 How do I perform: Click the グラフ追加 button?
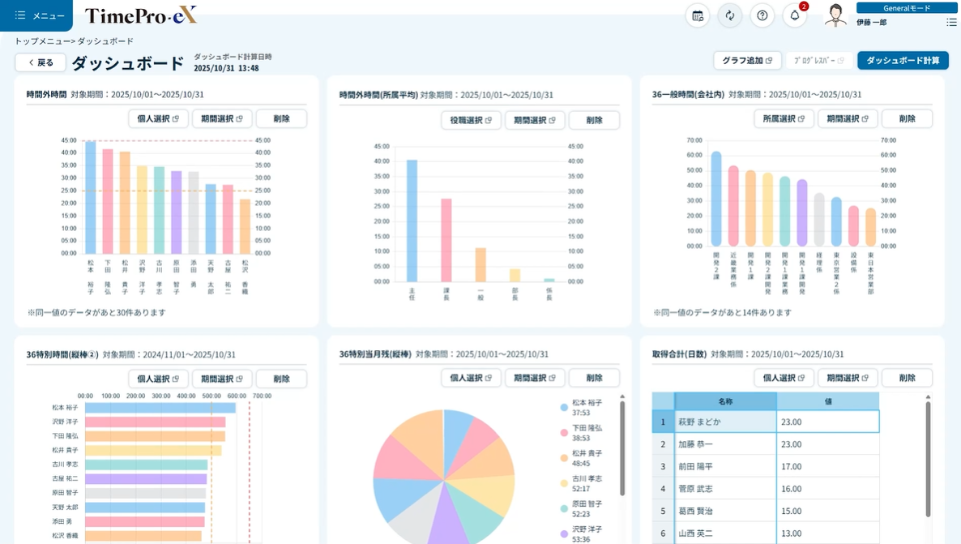(747, 61)
